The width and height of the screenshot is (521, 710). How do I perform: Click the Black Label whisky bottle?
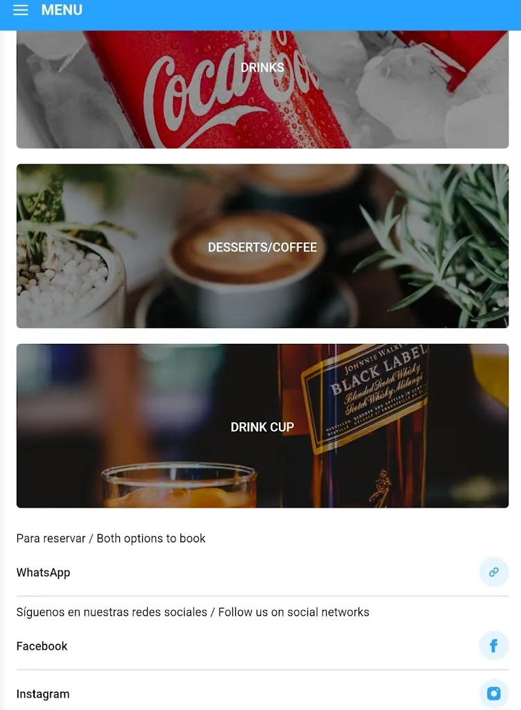click(358, 426)
